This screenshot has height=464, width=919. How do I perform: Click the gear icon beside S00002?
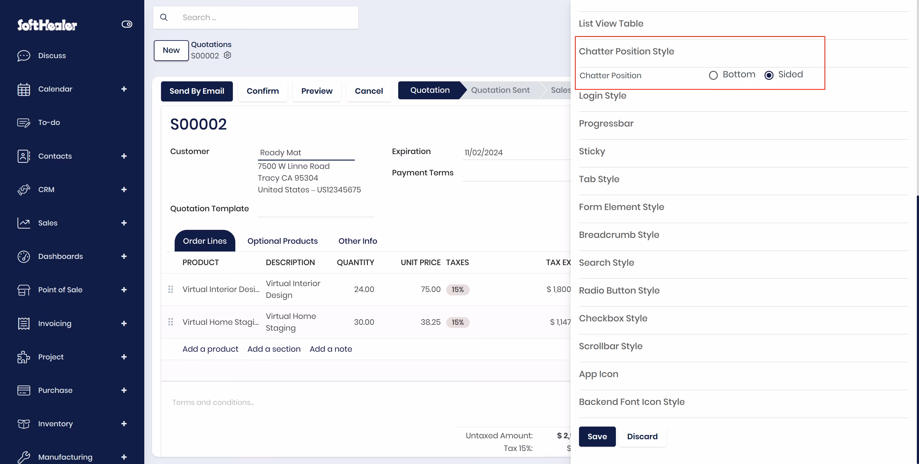pyautogui.click(x=227, y=55)
